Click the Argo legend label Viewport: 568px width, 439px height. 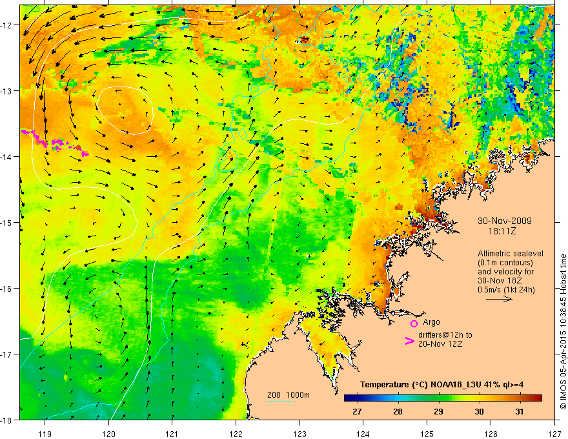click(431, 322)
